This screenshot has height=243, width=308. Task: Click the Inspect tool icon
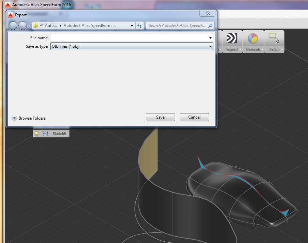232,38
